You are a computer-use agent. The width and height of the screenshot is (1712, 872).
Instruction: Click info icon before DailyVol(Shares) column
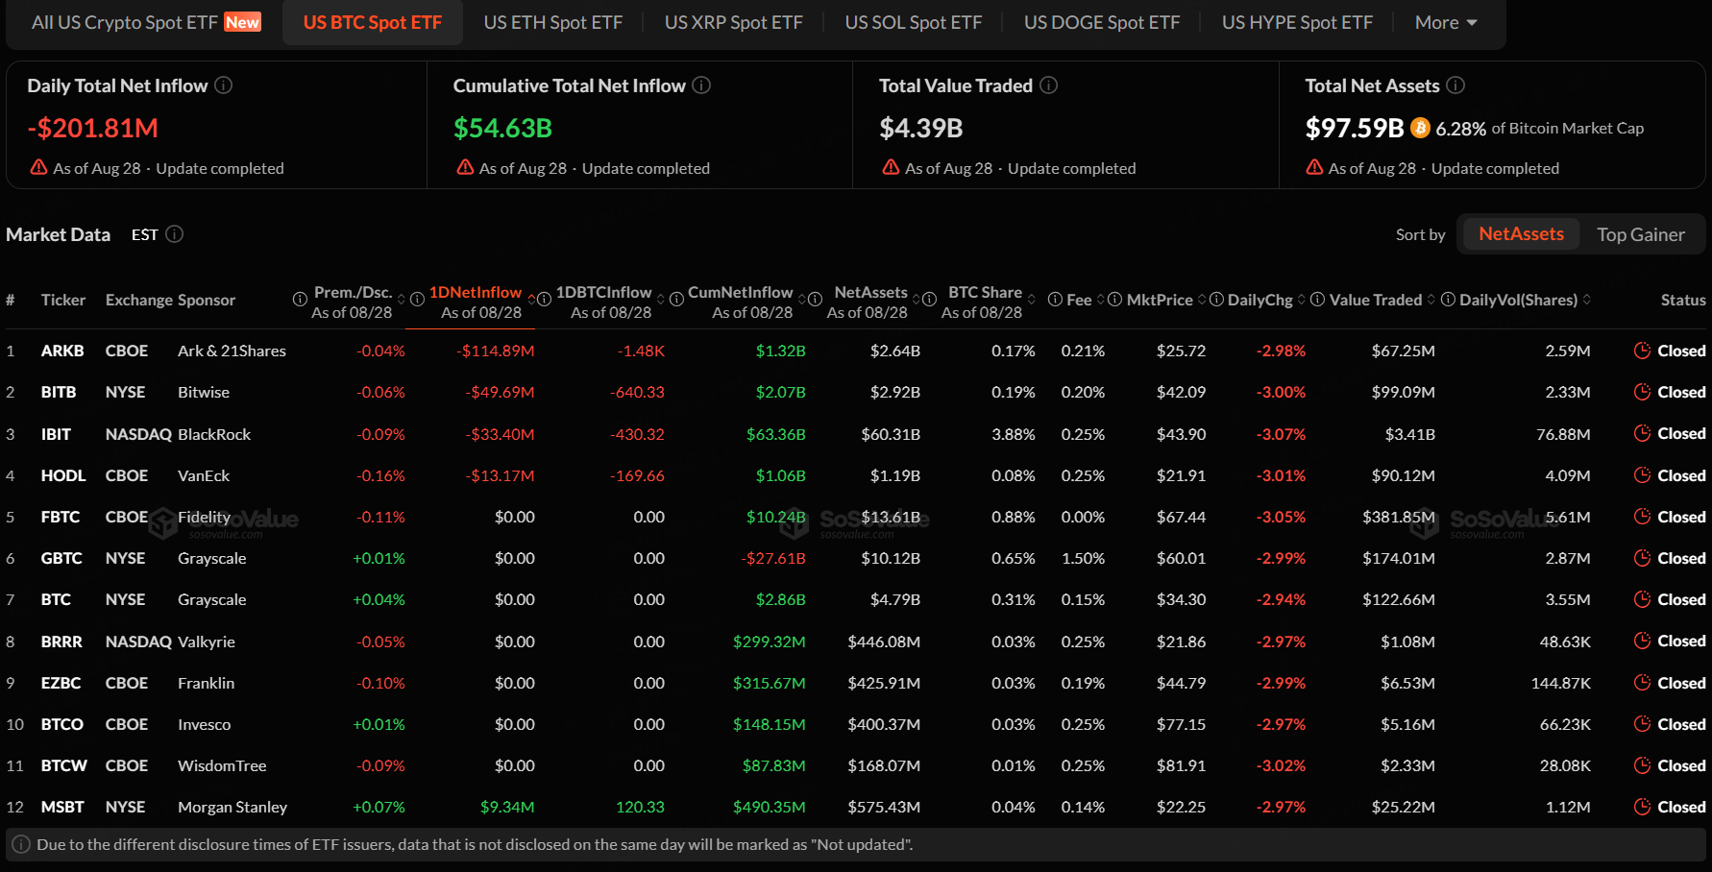(1448, 300)
